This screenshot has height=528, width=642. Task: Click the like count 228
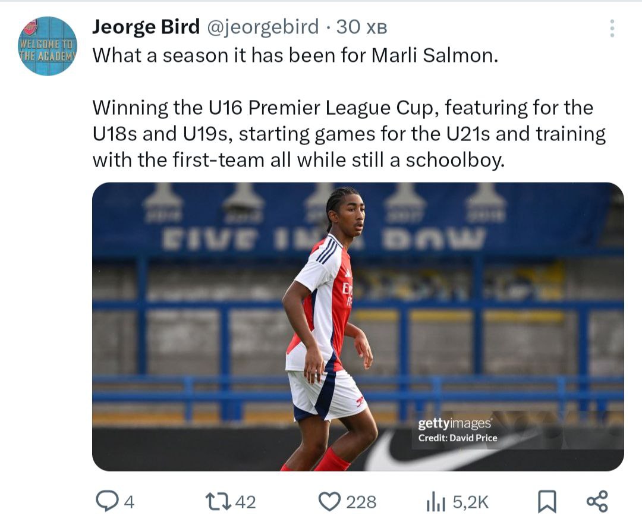[361, 502]
